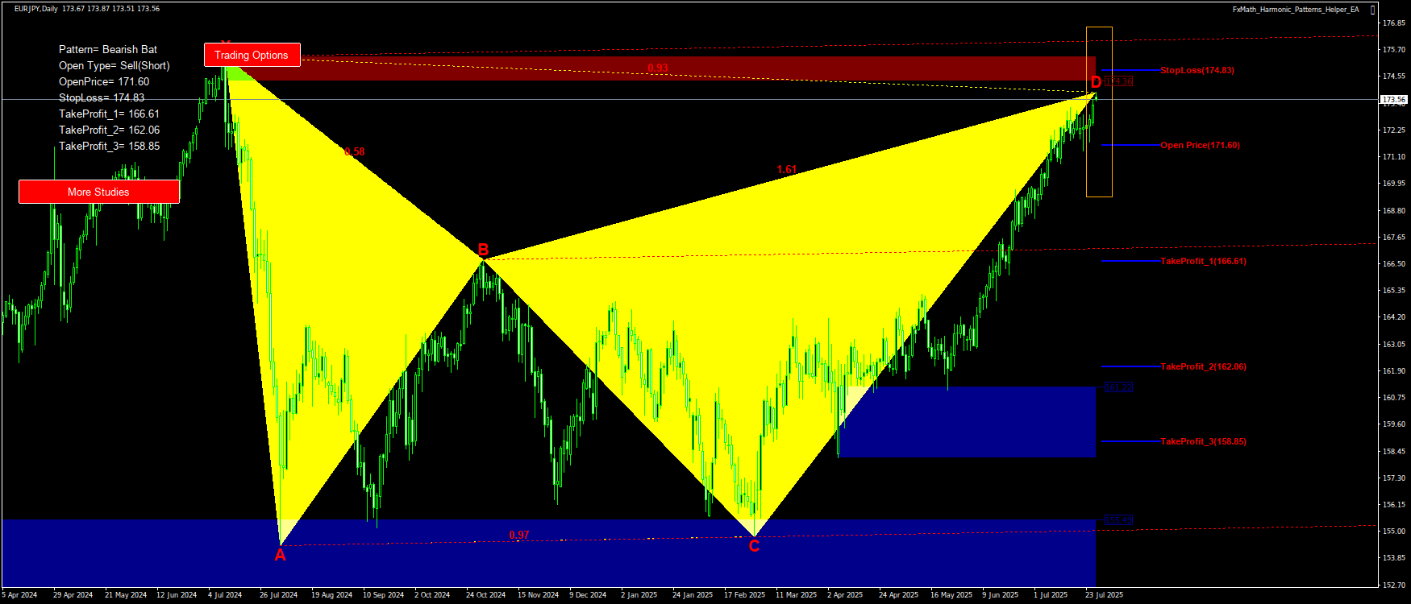Click the point C label
Viewport: 1411px width, 604px height.
point(754,546)
